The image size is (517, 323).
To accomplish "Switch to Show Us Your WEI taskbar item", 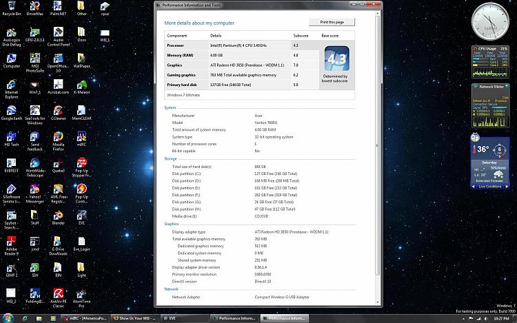I will tap(134, 318).
